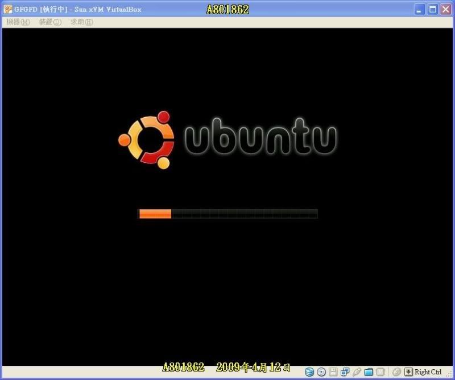Click the shared folders status icon
The width and height of the screenshot is (455, 380).
[369, 372]
